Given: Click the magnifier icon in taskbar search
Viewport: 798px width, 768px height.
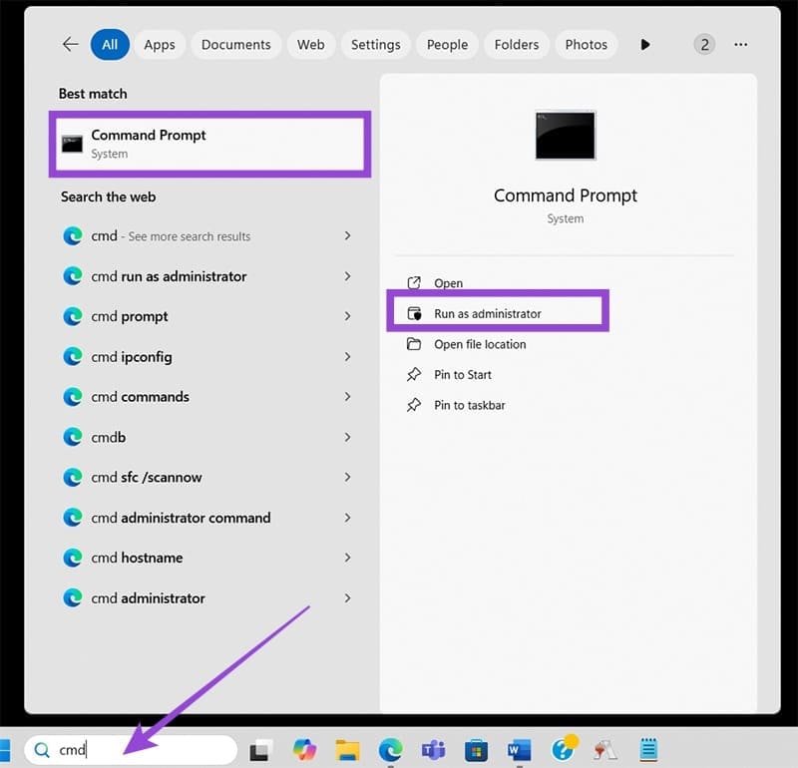Looking at the screenshot, I should point(42,750).
